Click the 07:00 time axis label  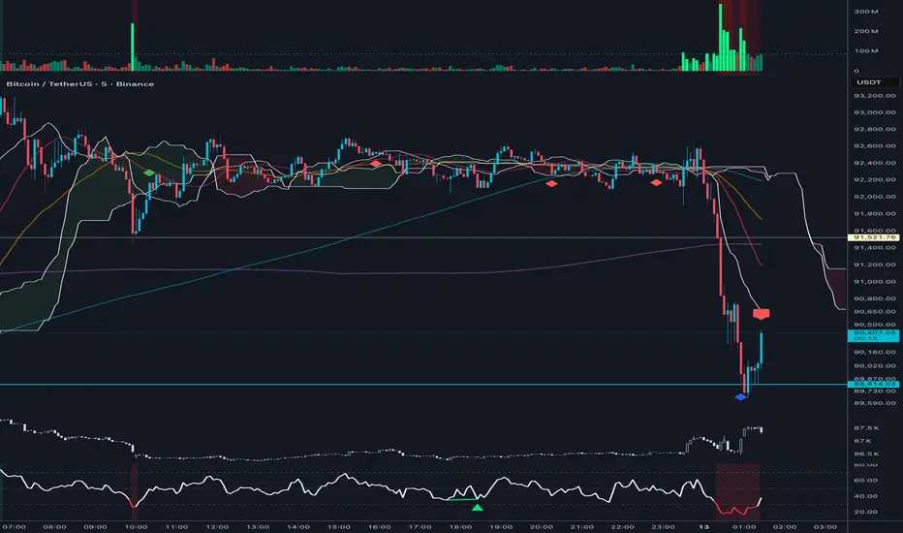pos(15,526)
